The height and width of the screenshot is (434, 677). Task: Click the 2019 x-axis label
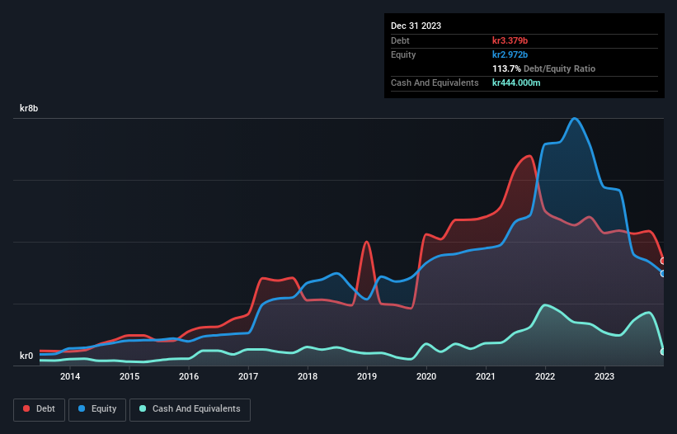tap(367, 376)
